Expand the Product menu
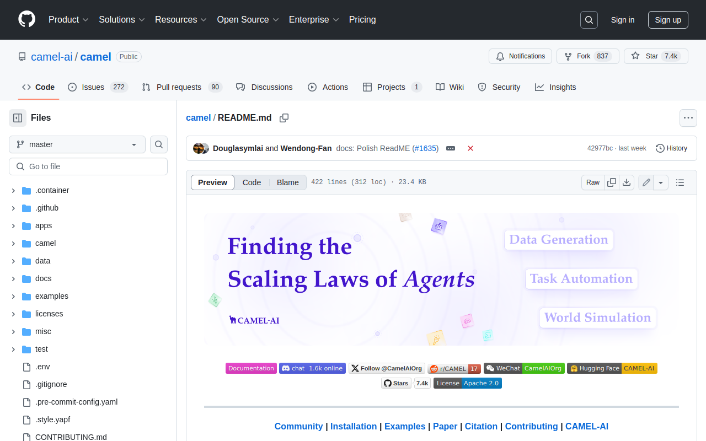The width and height of the screenshot is (706, 441). tap(68, 20)
